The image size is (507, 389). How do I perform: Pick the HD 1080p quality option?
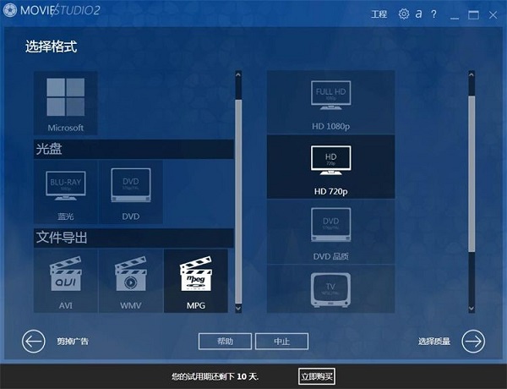[330, 102]
